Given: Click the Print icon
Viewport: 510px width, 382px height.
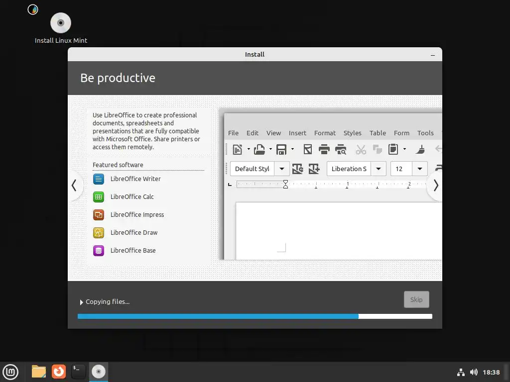Looking at the screenshot, I should click(x=324, y=149).
